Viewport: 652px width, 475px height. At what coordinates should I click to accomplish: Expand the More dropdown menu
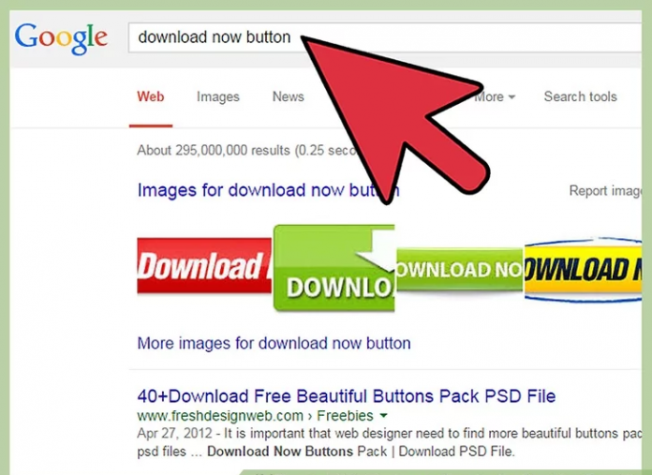(495, 96)
